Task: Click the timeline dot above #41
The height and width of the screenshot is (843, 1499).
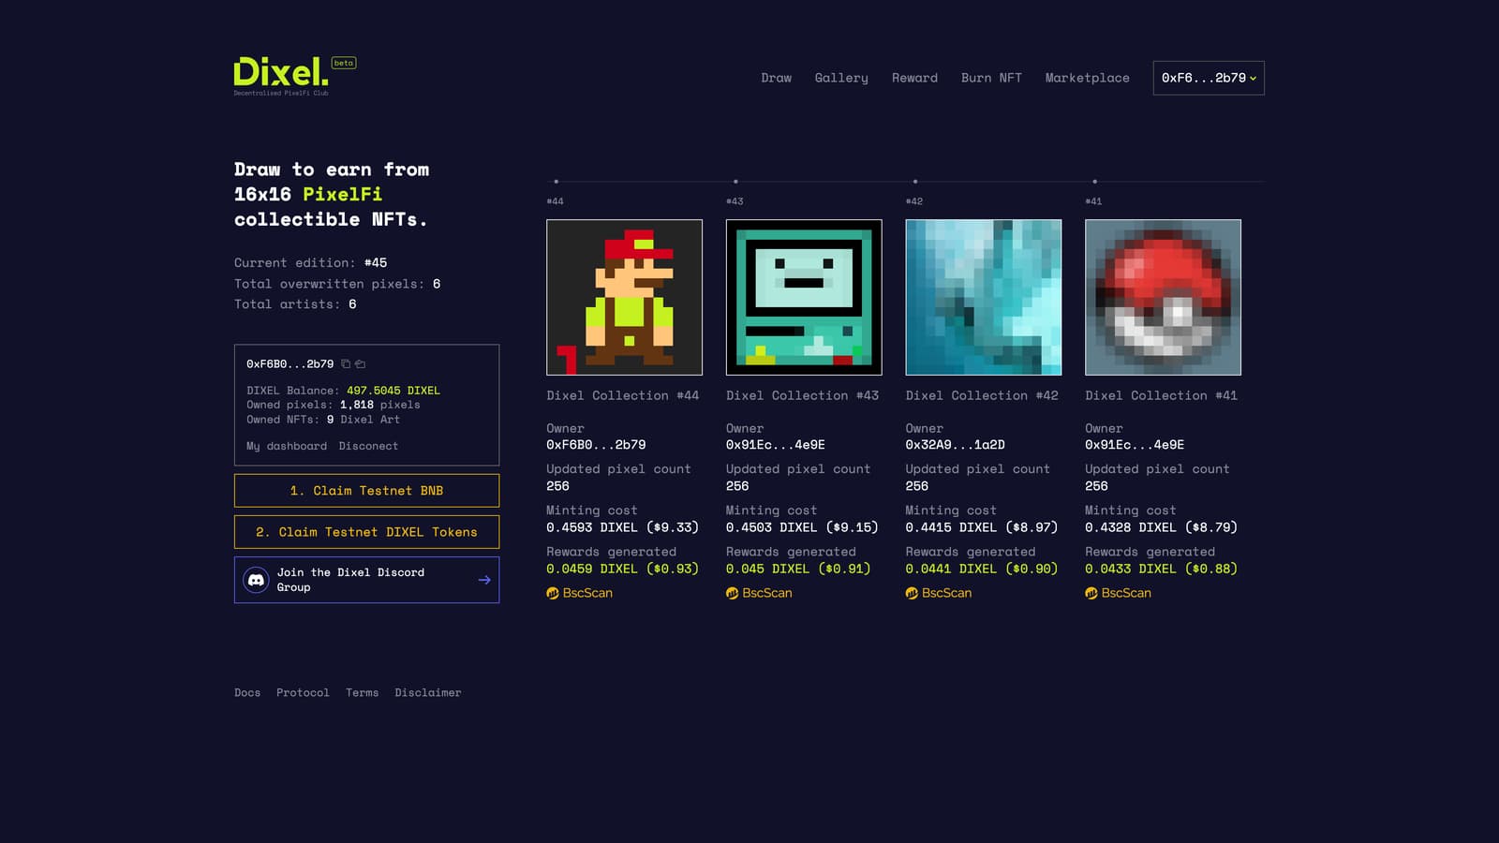Action: coord(1094,182)
